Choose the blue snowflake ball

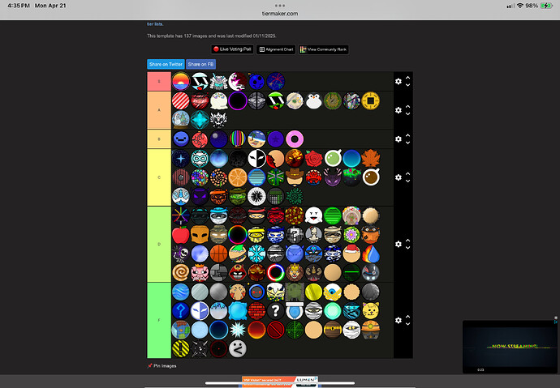point(256,254)
